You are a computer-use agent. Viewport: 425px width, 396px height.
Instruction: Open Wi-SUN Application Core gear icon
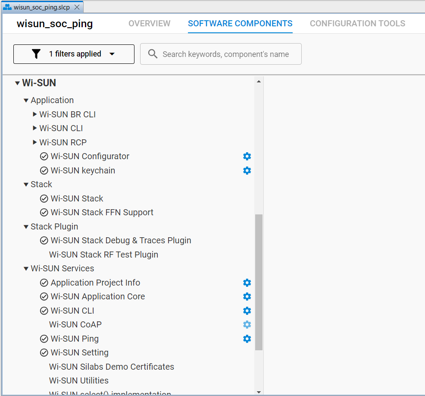[247, 296]
